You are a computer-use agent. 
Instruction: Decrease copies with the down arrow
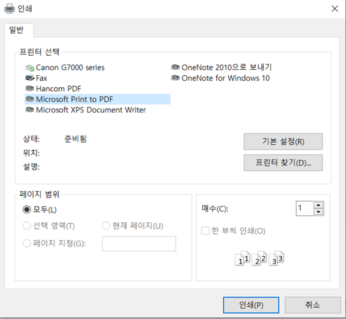point(318,212)
